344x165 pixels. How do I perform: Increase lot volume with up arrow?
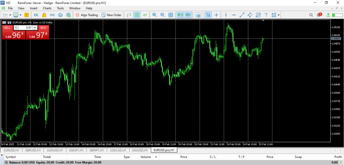(35, 28)
